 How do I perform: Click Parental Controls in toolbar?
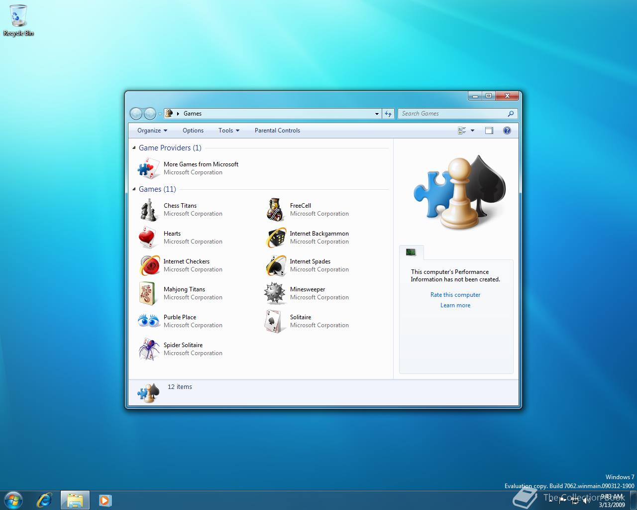[277, 130]
